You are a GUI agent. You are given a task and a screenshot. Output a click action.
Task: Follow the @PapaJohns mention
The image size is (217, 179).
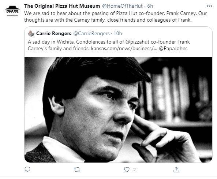[173, 48]
